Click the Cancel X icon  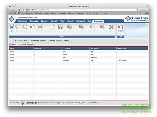point(111,27)
